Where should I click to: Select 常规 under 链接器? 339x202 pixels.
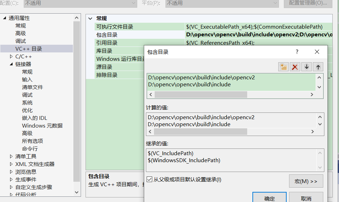pyautogui.click(x=27, y=72)
